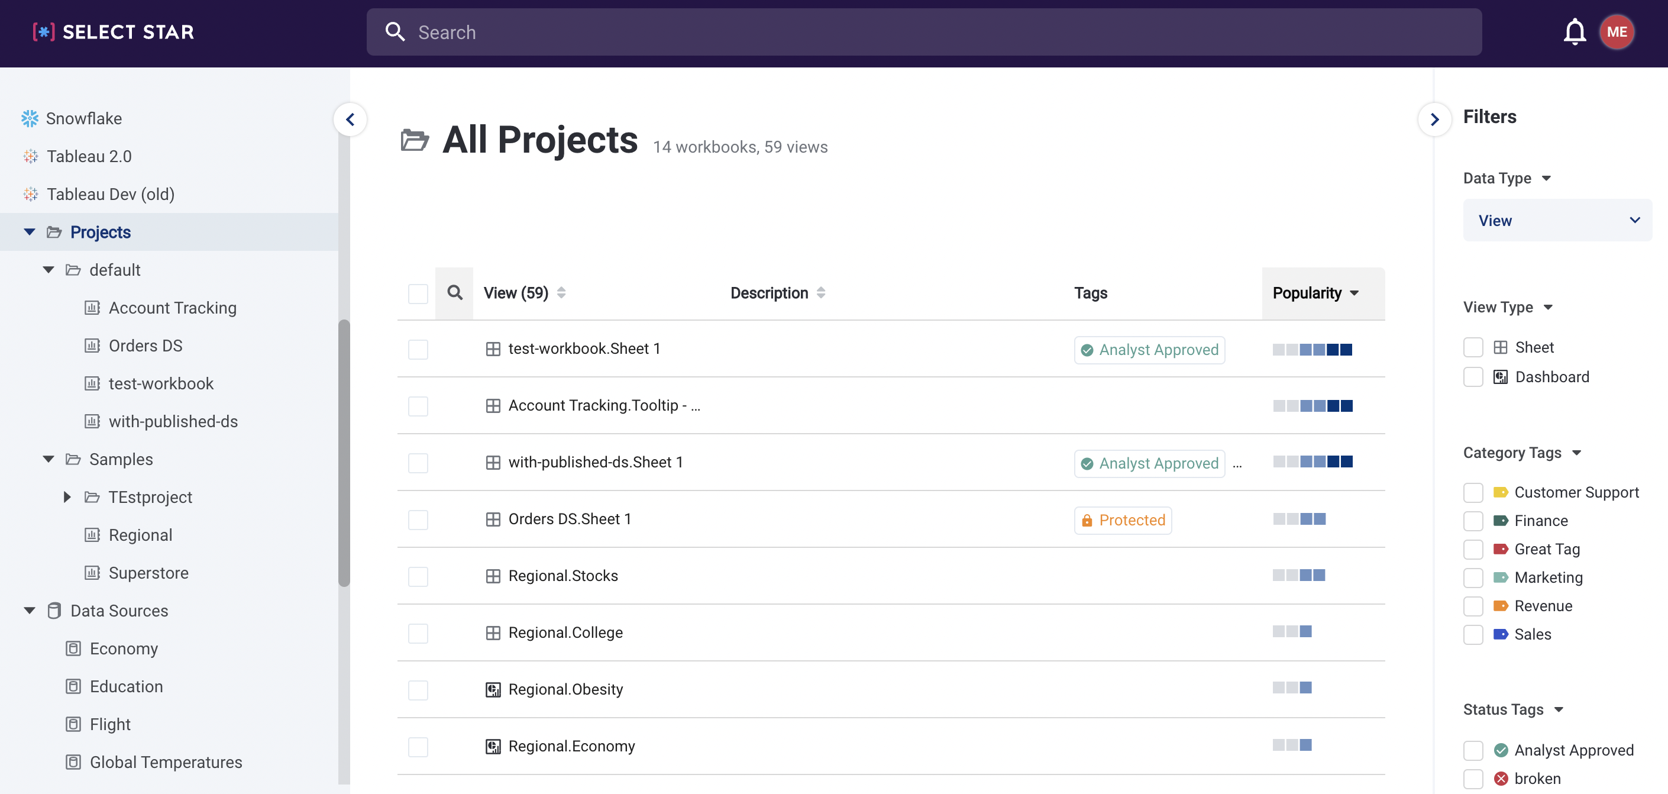1668x794 pixels.
Task: Collapse the default folder arrow
Action: pyautogui.click(x=49, y=269)
